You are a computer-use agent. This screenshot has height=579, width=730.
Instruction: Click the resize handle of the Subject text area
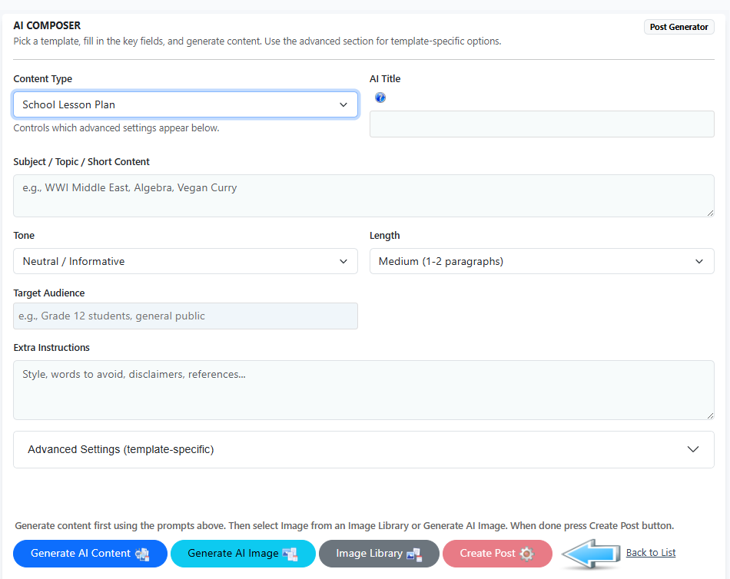click(710, 213)
